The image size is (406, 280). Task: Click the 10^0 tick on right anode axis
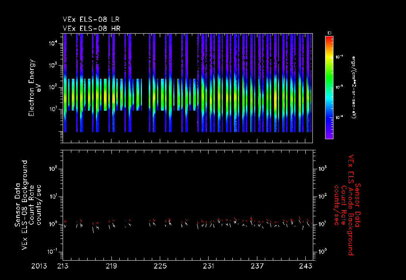click(323, 252)
